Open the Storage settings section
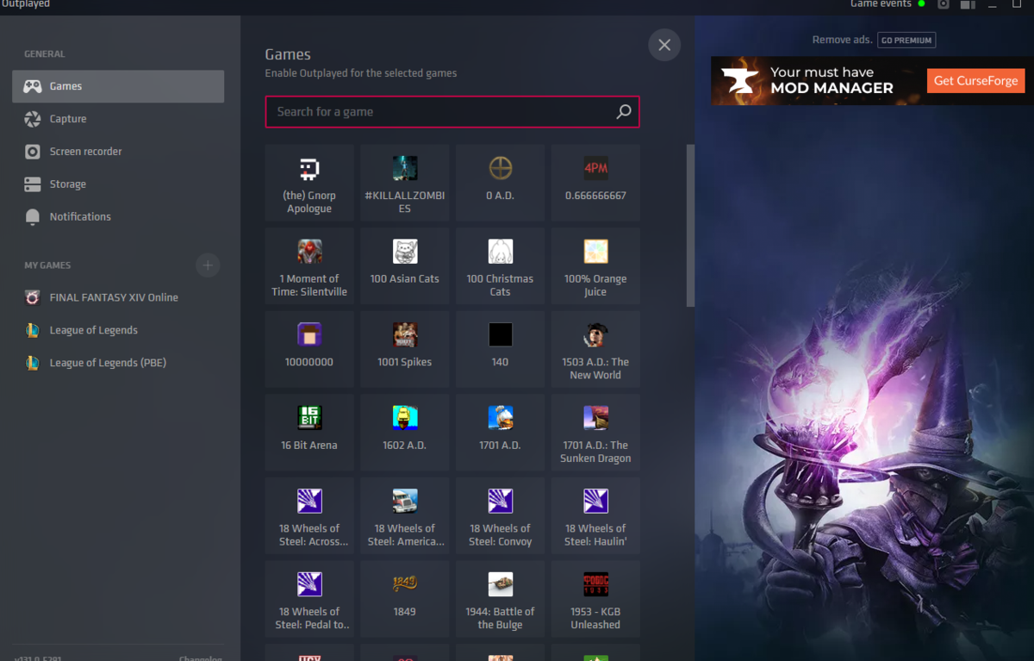1034x661 pixels. 118,184
